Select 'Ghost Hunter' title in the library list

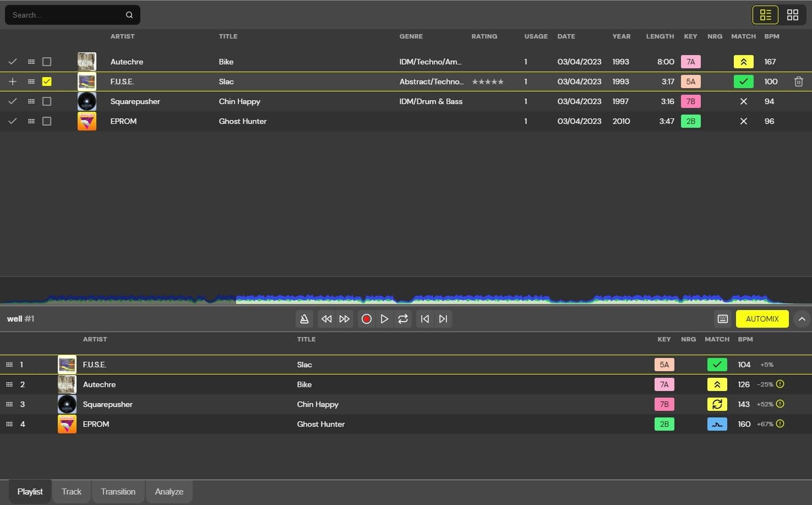243,121
